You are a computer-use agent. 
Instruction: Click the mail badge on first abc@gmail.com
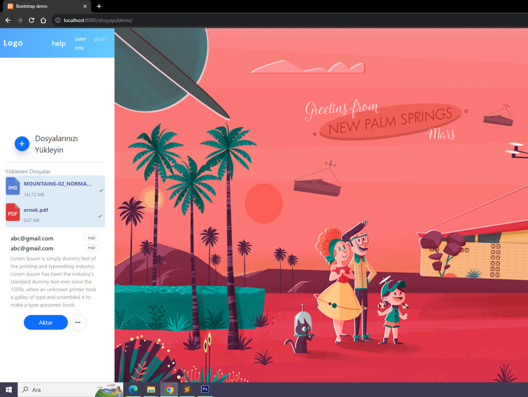point(91,238)
